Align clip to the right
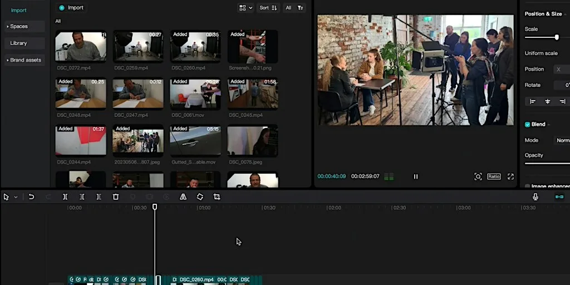The image size is (570, 285). click(562, 101)
